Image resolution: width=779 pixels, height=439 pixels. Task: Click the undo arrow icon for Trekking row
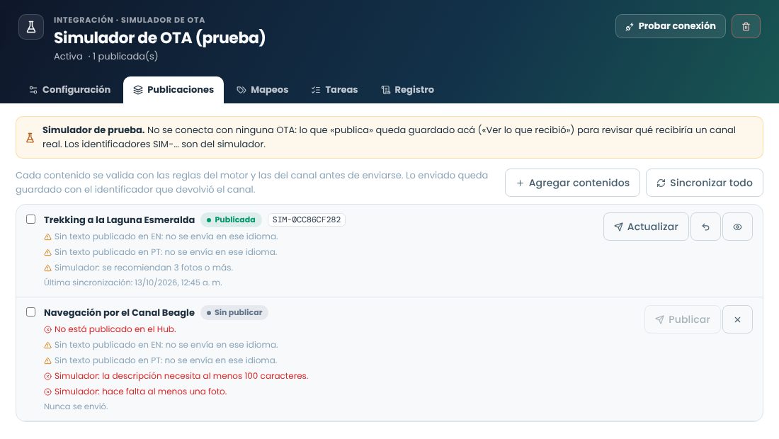coord(705,227)
